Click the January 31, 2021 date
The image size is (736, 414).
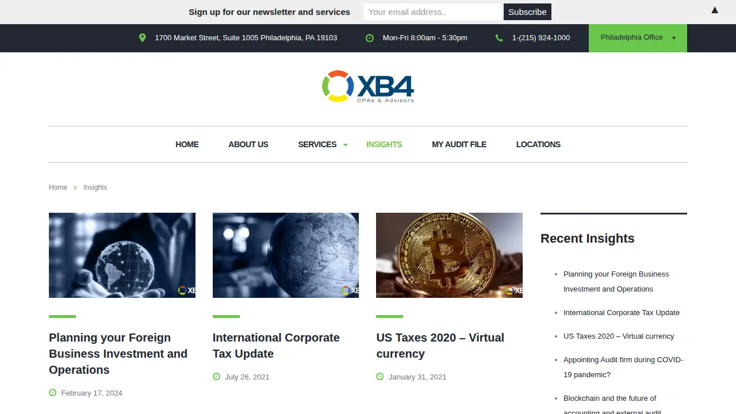tap(417, 377)
